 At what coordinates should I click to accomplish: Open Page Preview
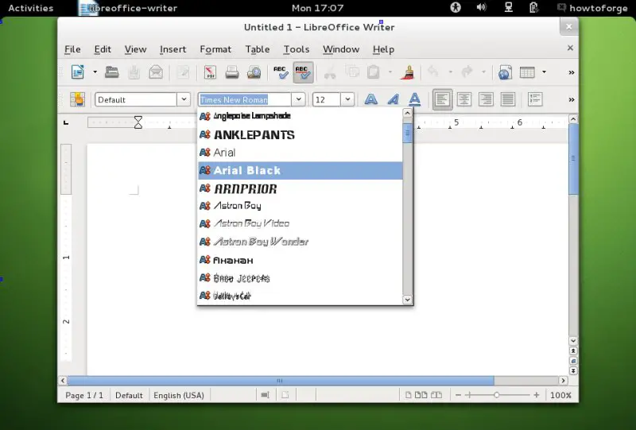coord(254,72)
